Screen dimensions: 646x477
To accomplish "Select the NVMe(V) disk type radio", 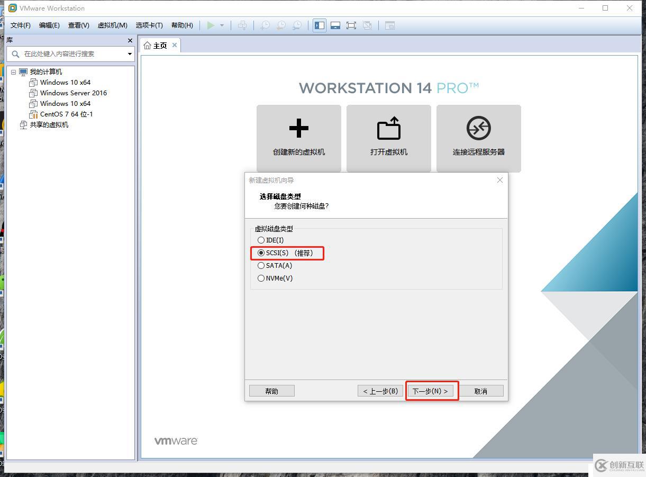I will pos(261,278).
